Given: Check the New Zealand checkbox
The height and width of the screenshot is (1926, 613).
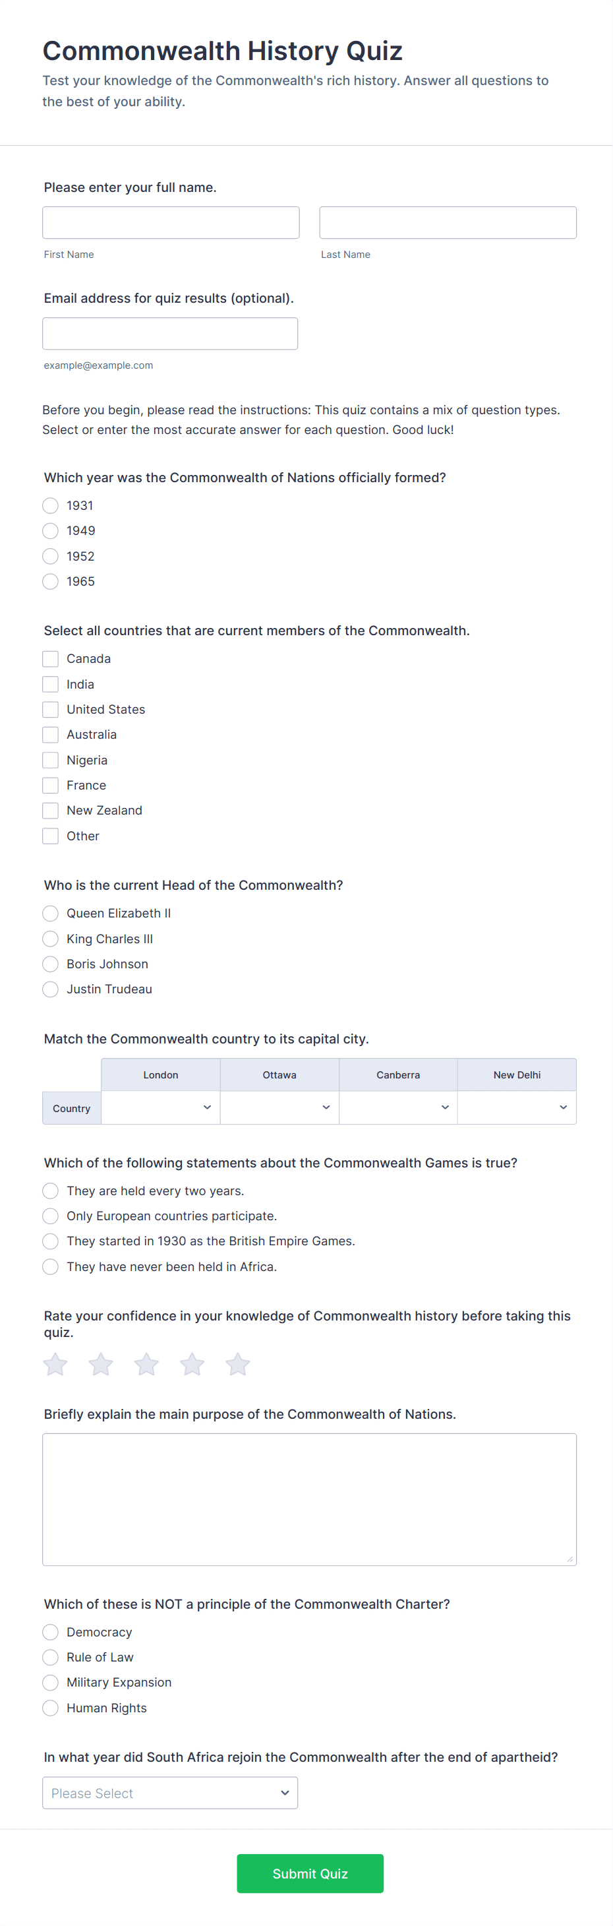Looking at the screenshot, I should click(51, 811).
